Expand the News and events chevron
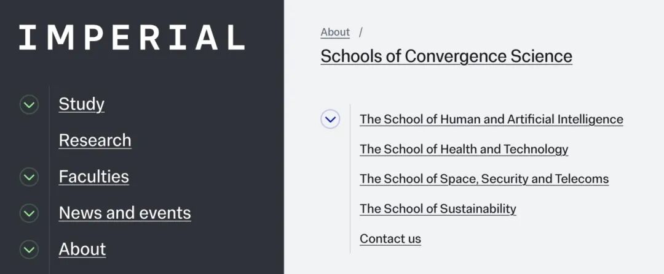Viewport: 664px width, 274px height. [29, 213]
